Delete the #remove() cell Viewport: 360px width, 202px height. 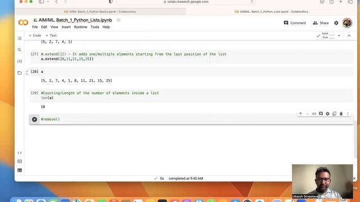click(341, 114)
